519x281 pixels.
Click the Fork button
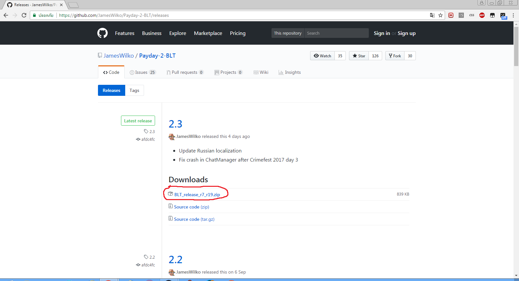pyautogui.click(x=395, y=56)
